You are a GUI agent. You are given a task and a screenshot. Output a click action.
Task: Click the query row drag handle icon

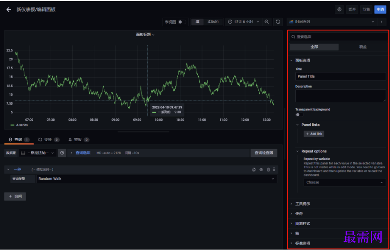[274, 169]
